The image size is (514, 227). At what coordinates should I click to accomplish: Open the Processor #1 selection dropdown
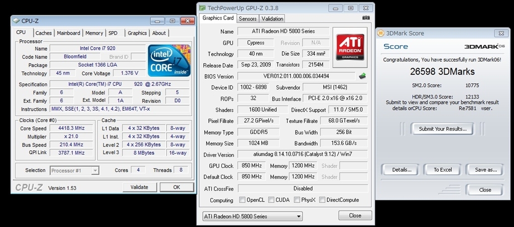(x=74, y=170)
